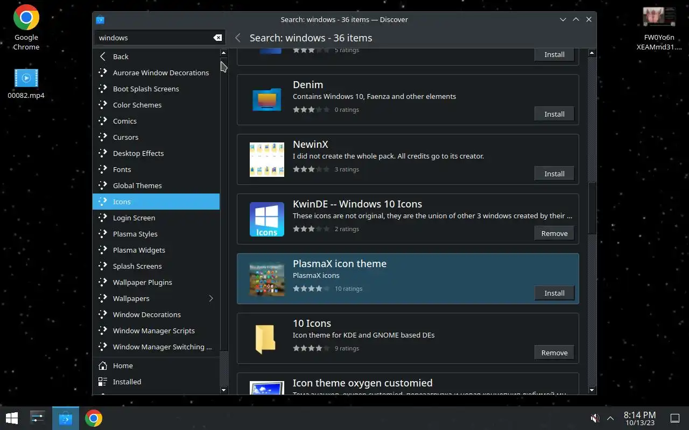689x430 pixels.
Task: Click the sidebar scrollbar up arrow
Action: click(224, 53)
